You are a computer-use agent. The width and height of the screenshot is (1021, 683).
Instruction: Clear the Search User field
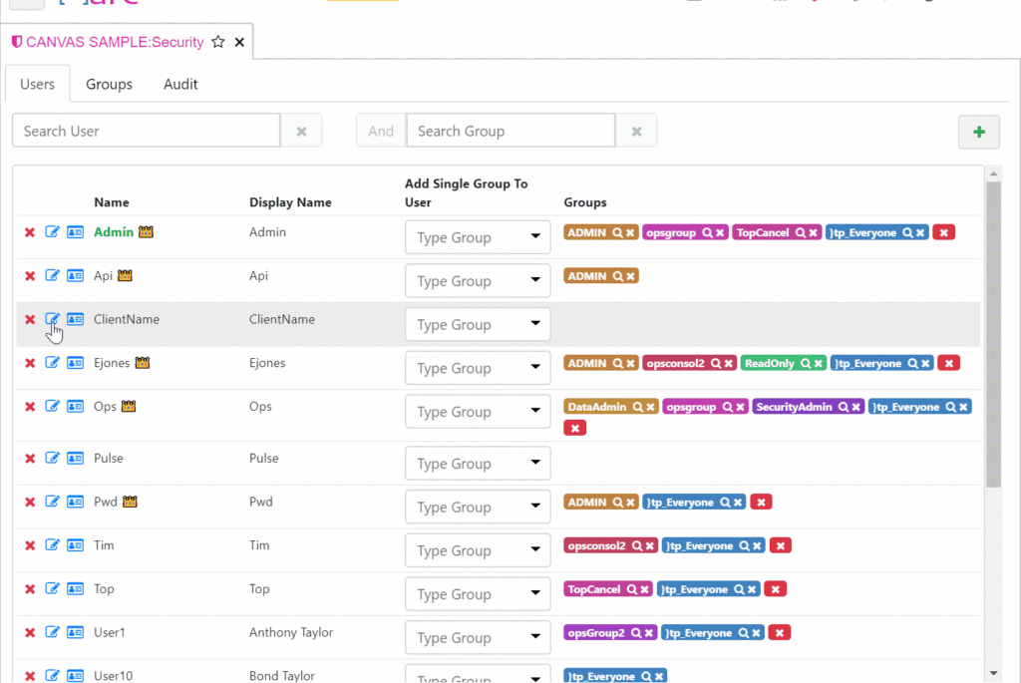click(x=301, y=131)
